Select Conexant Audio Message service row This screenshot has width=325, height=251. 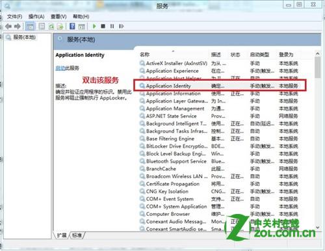coord(219,222)
